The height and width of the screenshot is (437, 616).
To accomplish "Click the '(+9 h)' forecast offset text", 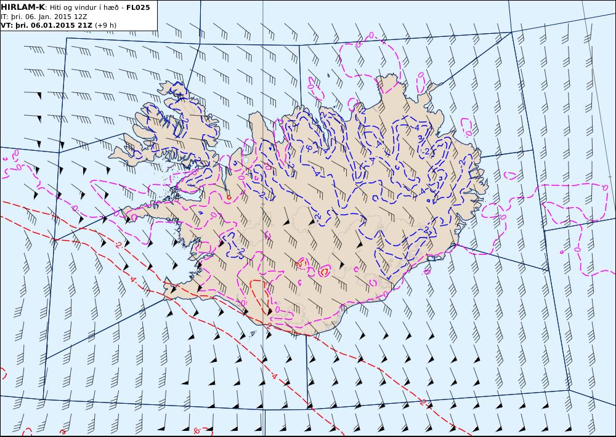I will point(106,25).
